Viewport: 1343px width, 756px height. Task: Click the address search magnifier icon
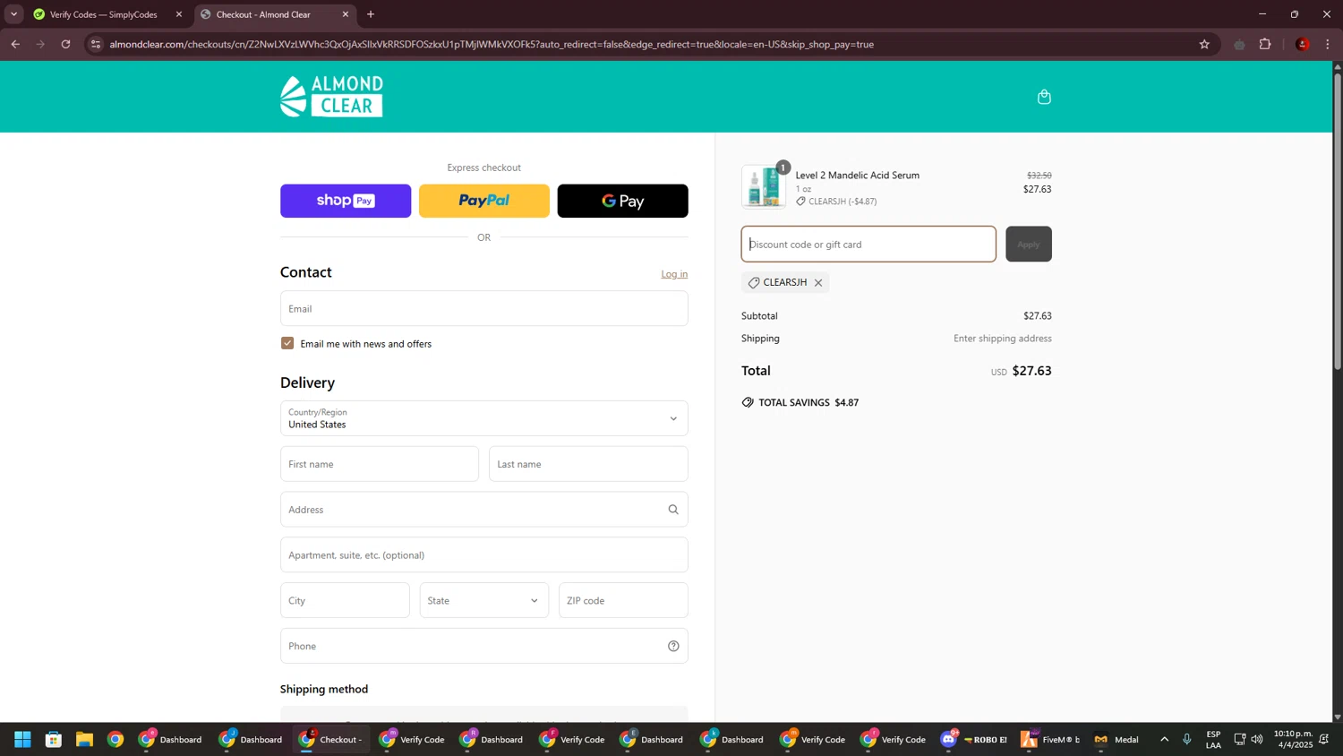point(673,510)
